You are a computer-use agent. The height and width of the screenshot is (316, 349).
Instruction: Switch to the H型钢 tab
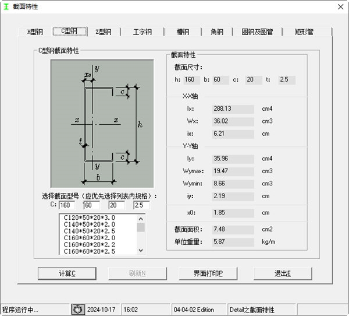[x=35, y=32]
